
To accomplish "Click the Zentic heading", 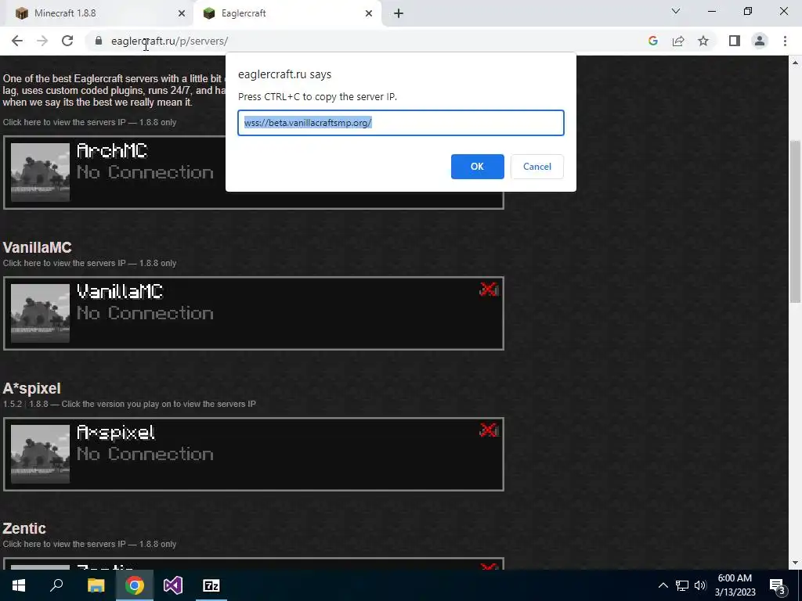I will coord(24,528).
